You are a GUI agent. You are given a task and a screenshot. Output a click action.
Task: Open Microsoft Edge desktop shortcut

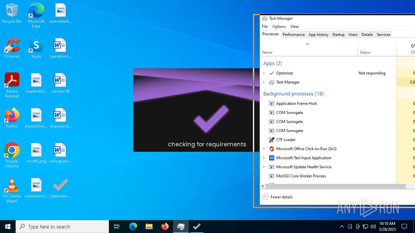[36, 16]
